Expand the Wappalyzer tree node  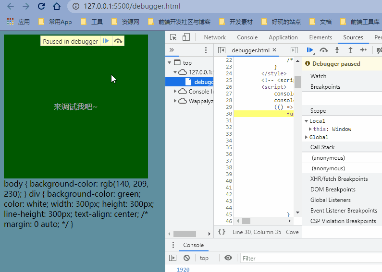(x=175, y=101)
